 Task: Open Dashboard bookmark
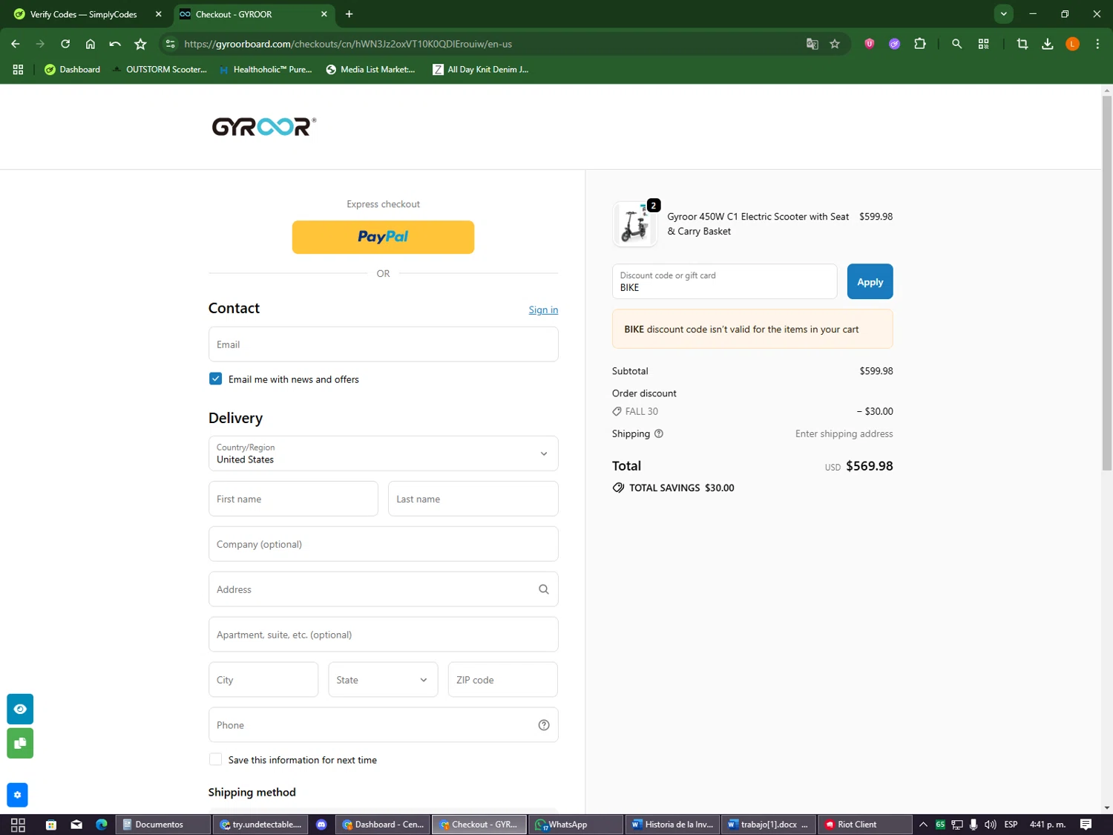click(72, 69)
